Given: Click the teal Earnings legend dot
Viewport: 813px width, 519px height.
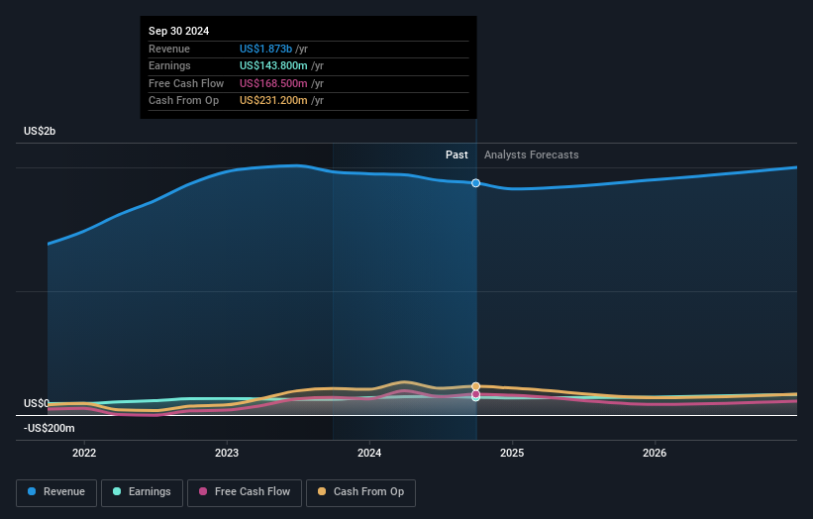Looking at the screenshot, I should point(117,491).
